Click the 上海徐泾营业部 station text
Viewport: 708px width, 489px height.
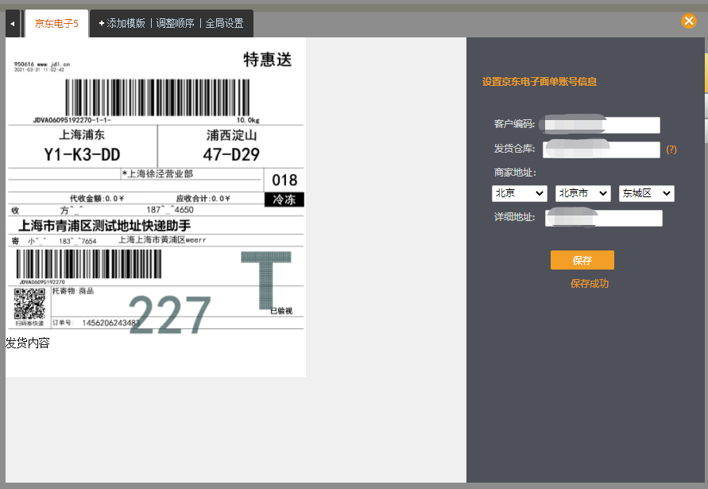pyautogui.click(x=157, y=174)
